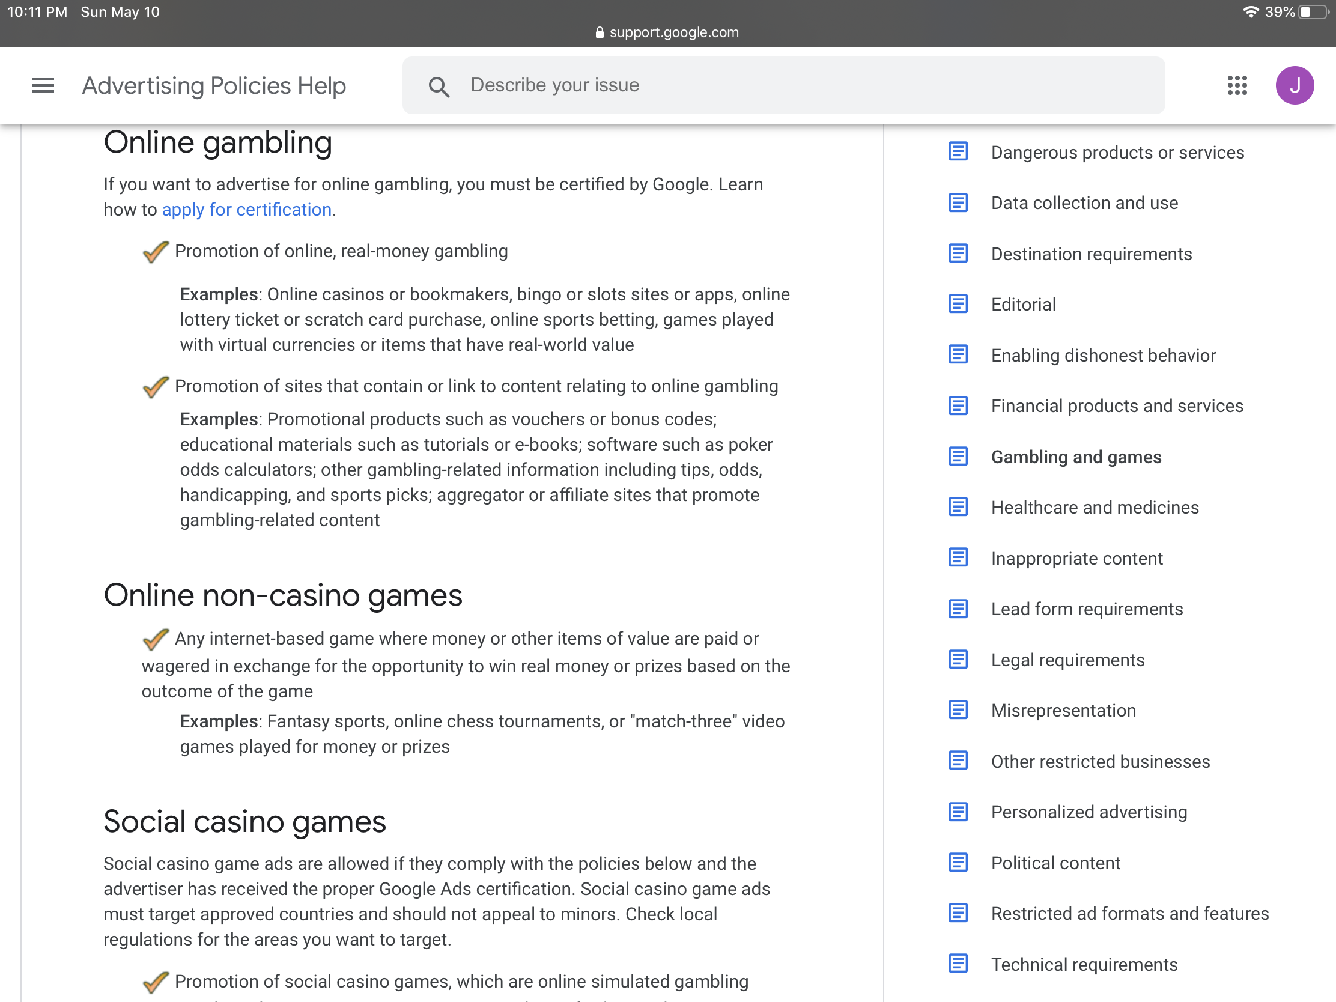Click the article icon beside Other restricted businesses
This screenshot has width=1336, height=1002.
pos(958,761)
